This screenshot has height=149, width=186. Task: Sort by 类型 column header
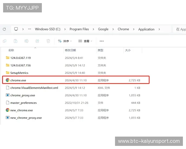coord(100,50)
